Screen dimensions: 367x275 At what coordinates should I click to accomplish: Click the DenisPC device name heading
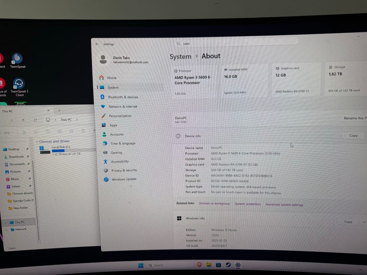[x=181, y=118]
